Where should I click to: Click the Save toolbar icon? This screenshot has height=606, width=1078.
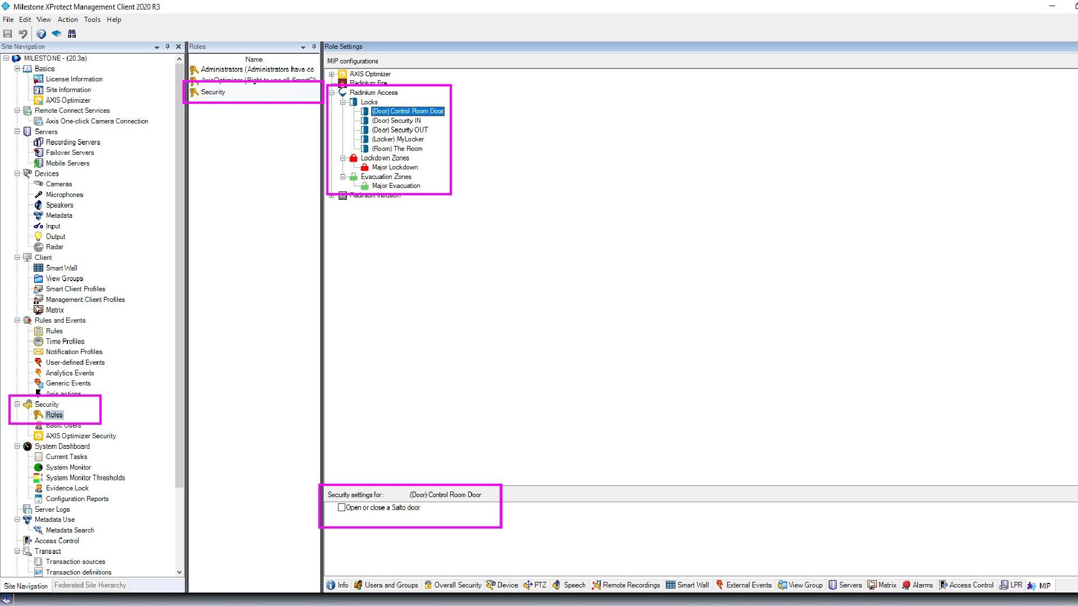click(8, 34)
